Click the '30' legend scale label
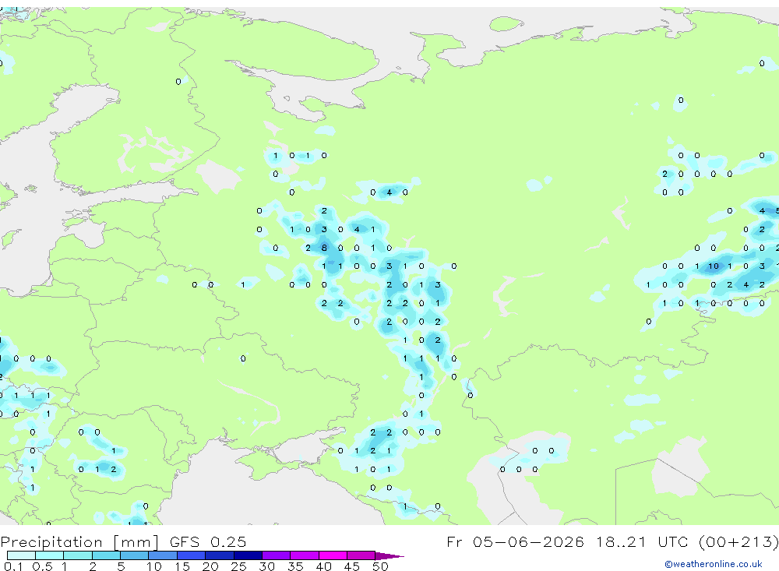This screenshot has height=571, width=779. pyautogui.click(x=266, y=566)
